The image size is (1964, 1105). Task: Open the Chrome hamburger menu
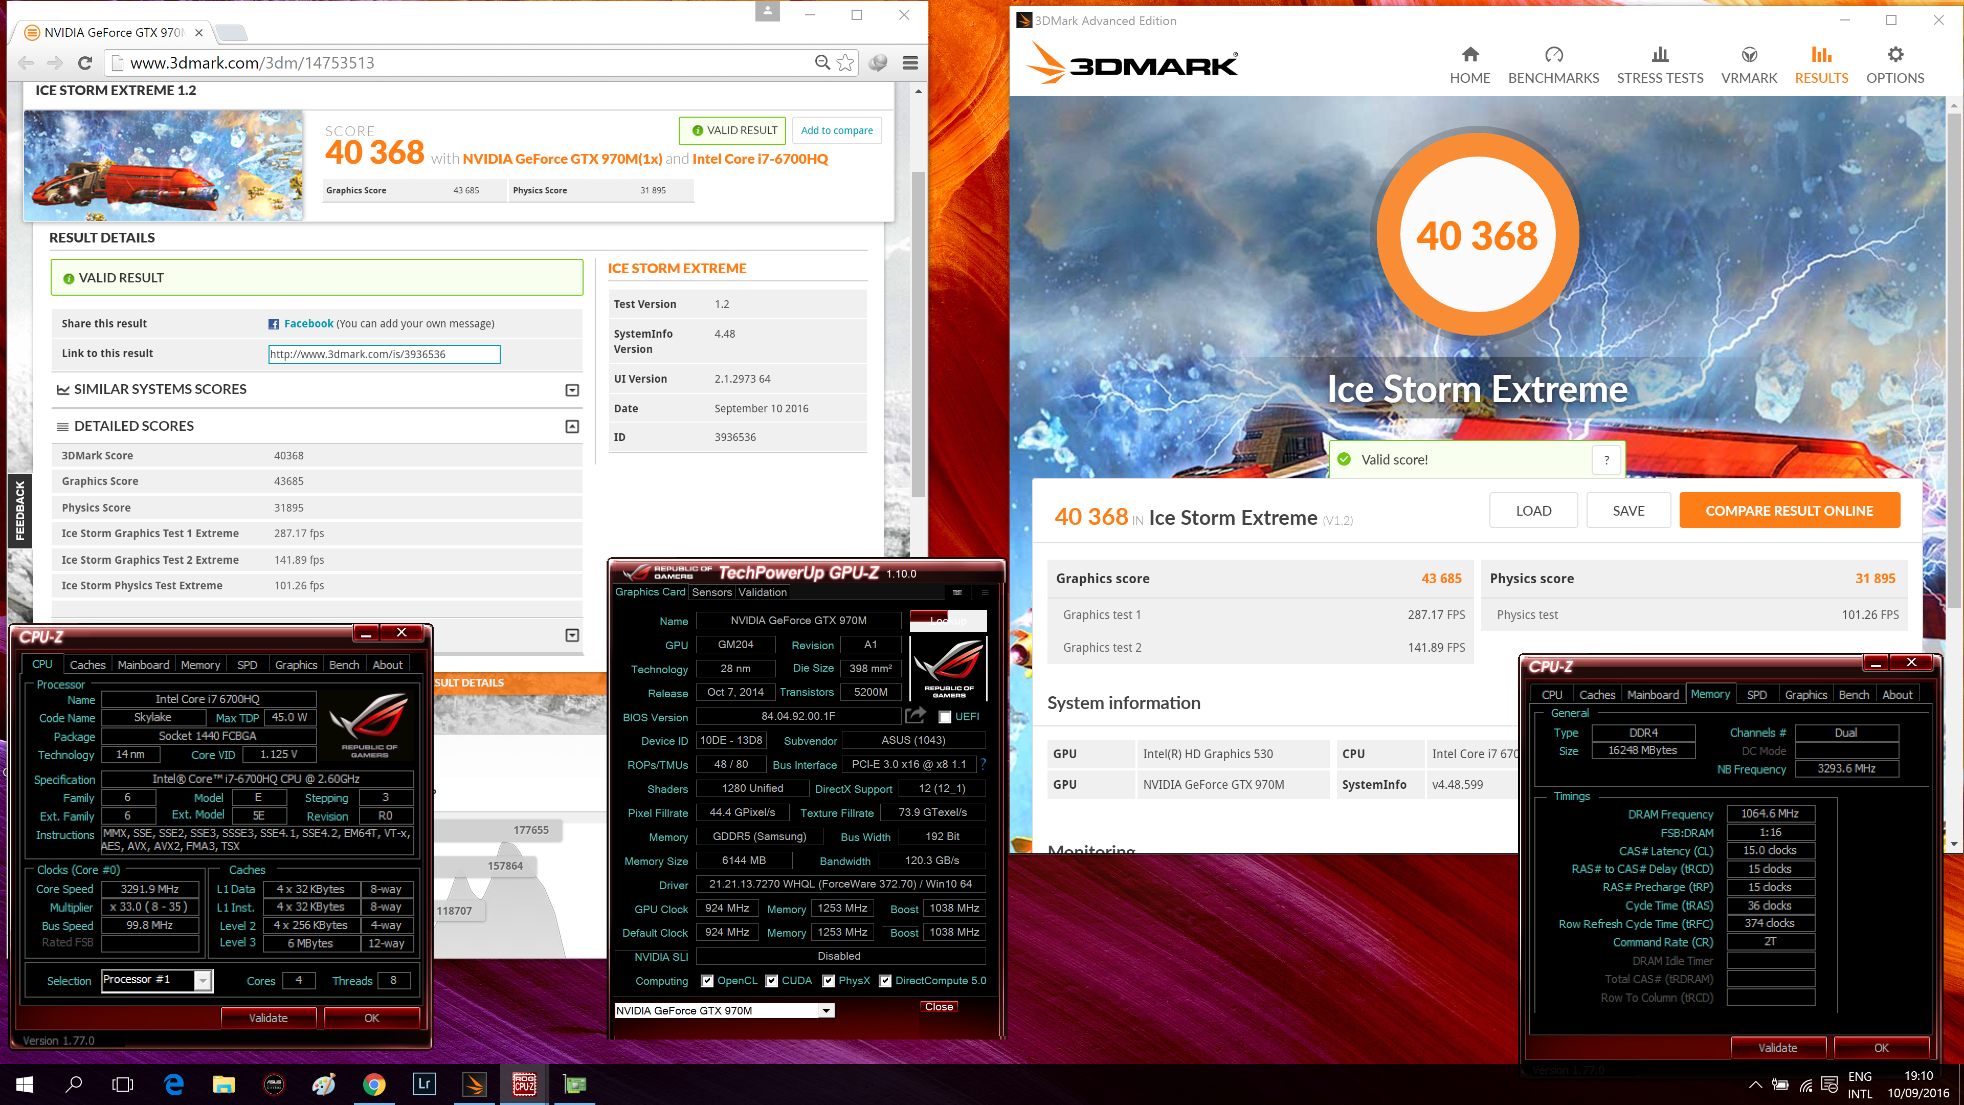click(909, 62)
